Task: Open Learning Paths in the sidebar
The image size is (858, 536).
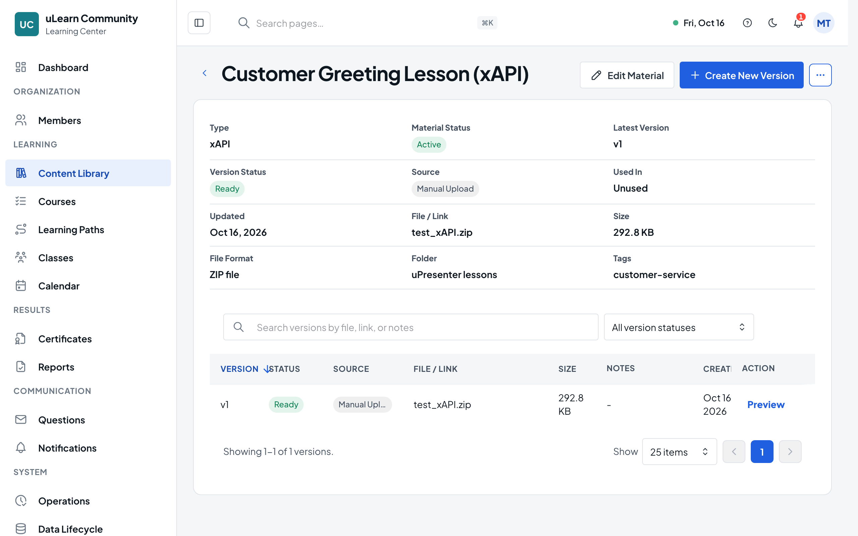Action: pos(88,229)
